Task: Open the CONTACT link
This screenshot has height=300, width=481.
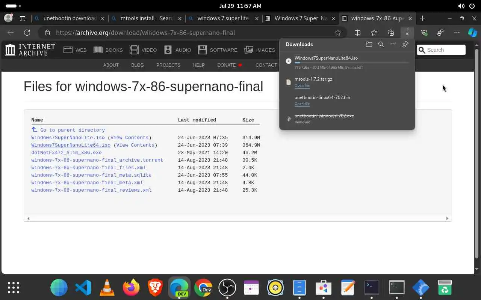Action: (x=266, y=65)
